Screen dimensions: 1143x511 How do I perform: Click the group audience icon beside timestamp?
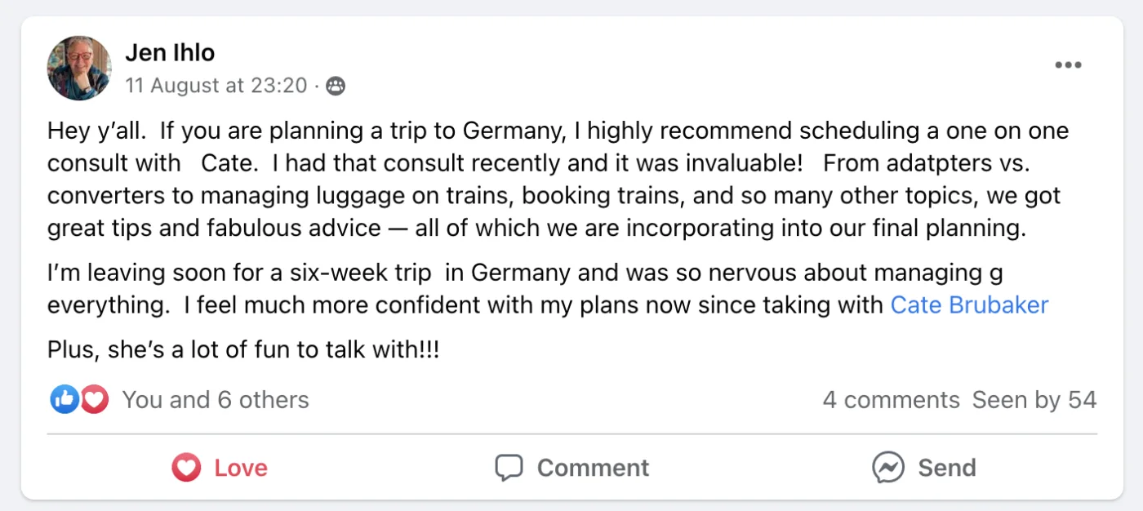pos(335,86)
